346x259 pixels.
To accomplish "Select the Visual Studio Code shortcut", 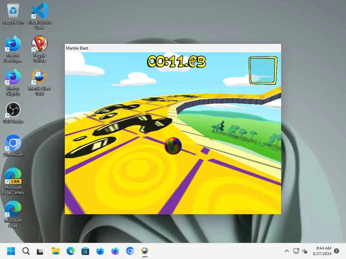I will click(40, 16).
